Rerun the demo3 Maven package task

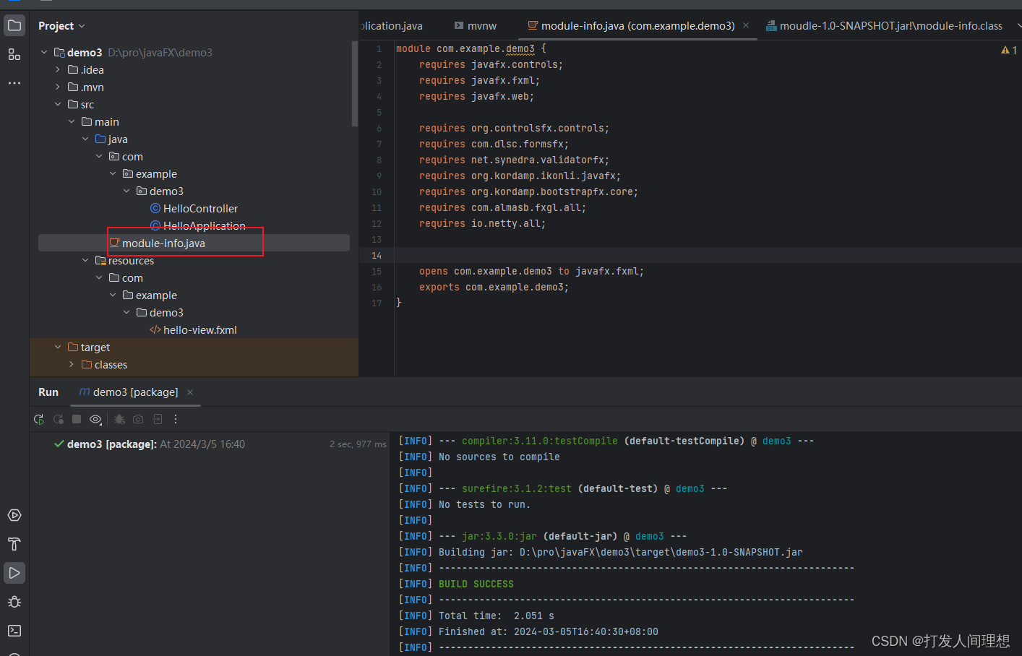tap(39, 419)
